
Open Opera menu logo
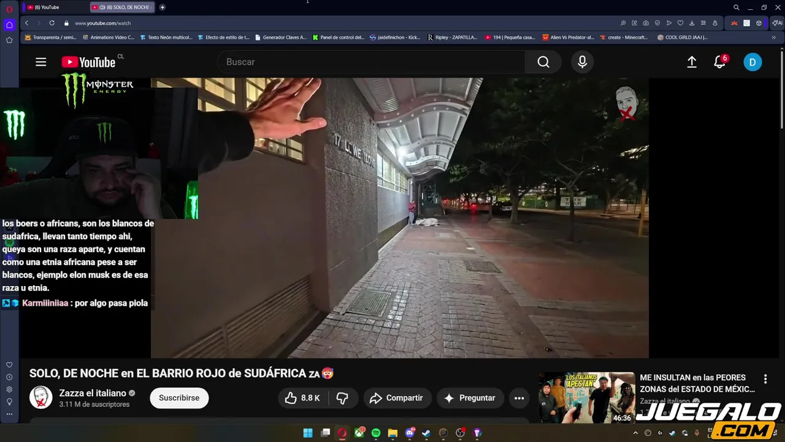click(9, 9)
